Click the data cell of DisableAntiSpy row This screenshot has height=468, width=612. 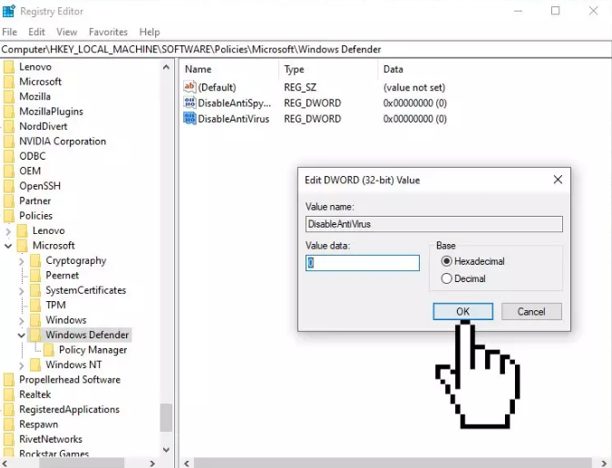(415, 103)
